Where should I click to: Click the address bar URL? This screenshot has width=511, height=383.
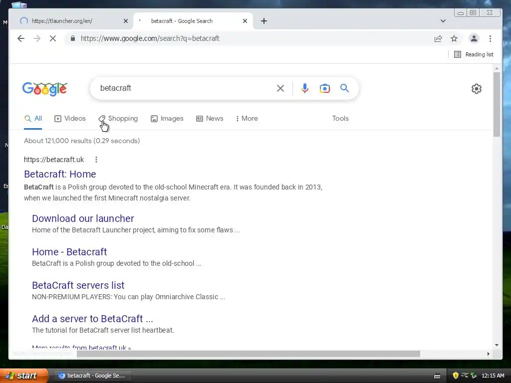click(150, 38)
